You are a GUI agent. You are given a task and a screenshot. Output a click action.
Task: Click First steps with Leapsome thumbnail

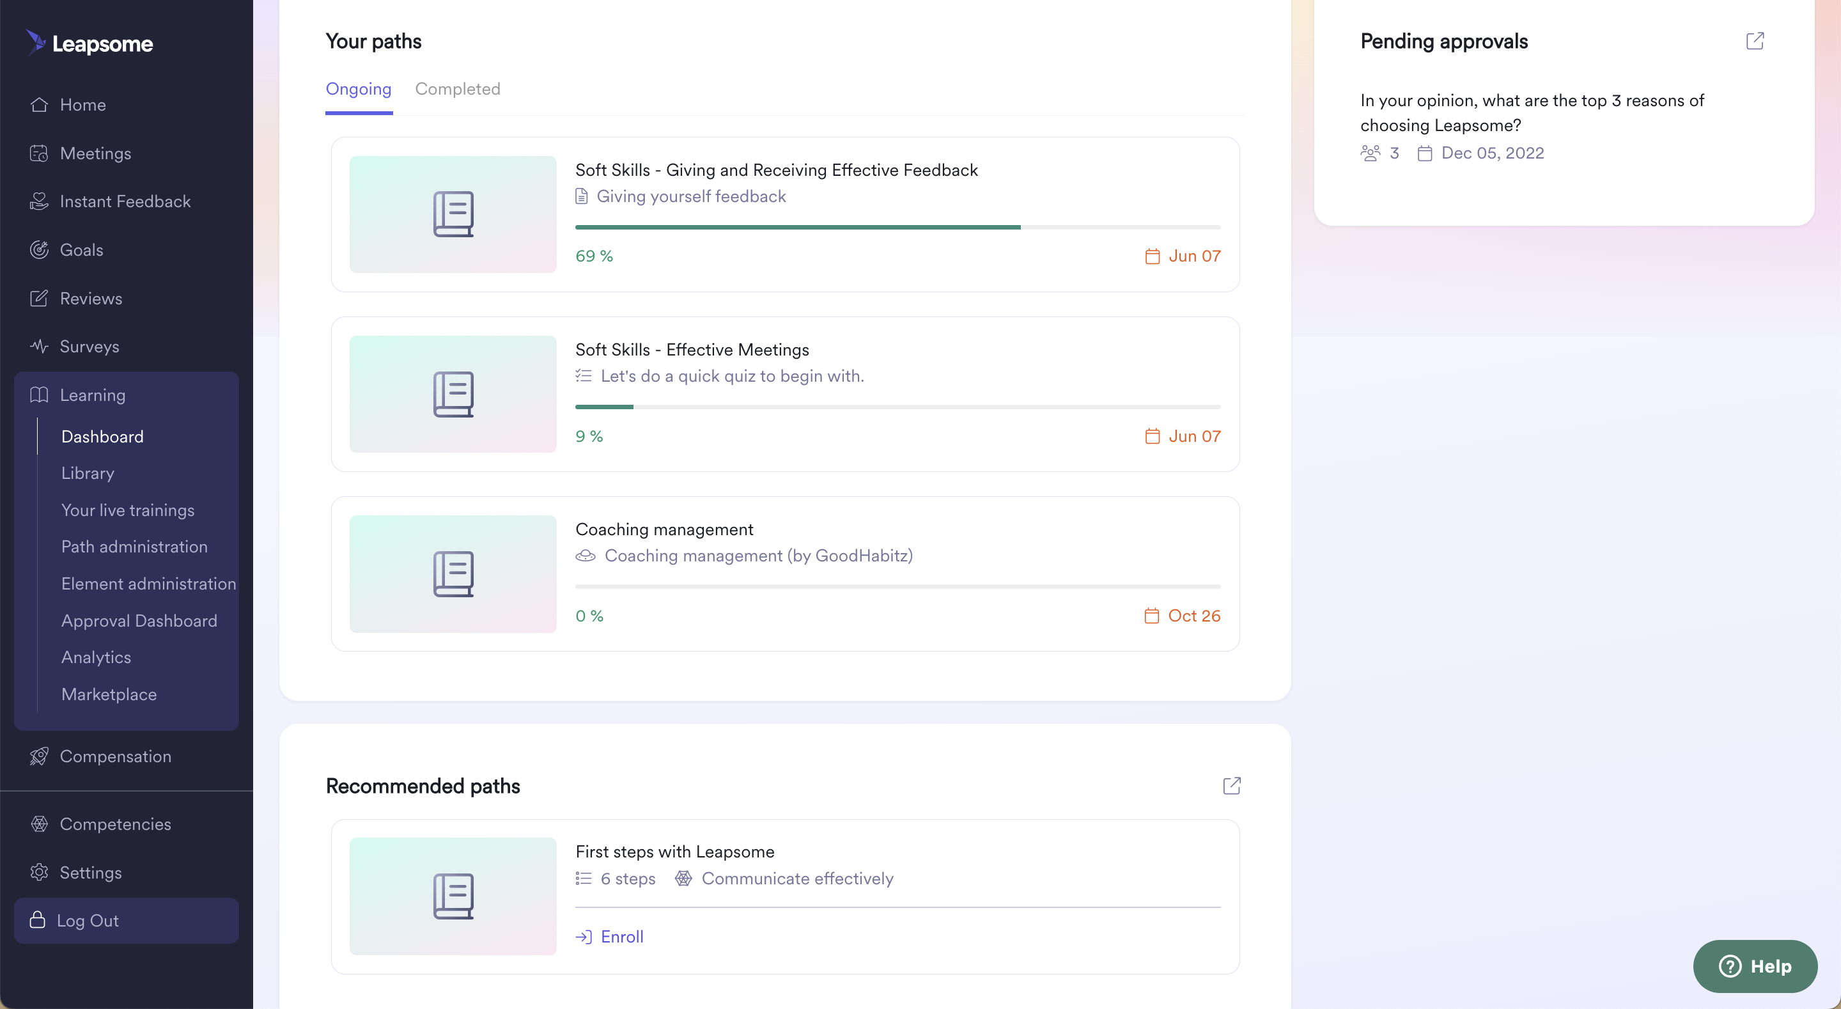point(453,896)
